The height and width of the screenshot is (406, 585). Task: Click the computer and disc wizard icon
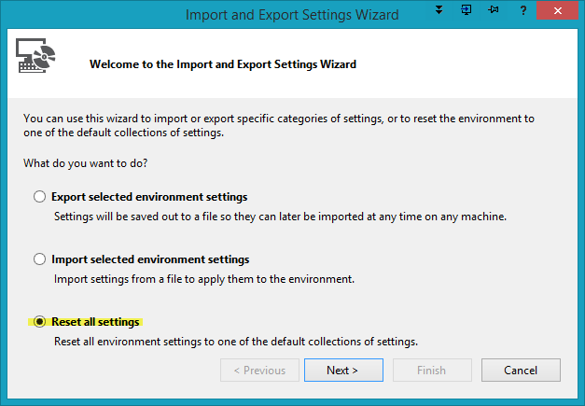click(x=37, y=58)
